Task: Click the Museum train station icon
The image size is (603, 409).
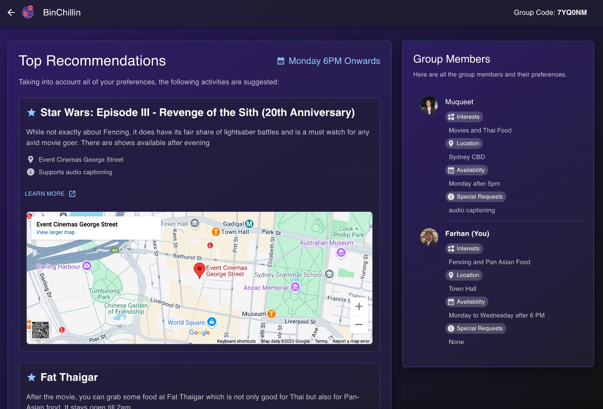Action: 271,314
